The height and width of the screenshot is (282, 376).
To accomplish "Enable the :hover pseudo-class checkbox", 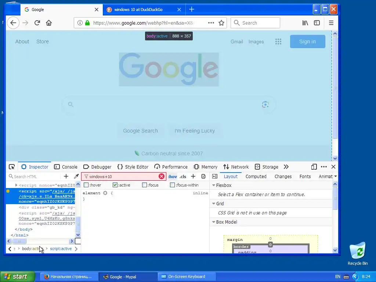I will pyautogui.click(x=86, y=185).
